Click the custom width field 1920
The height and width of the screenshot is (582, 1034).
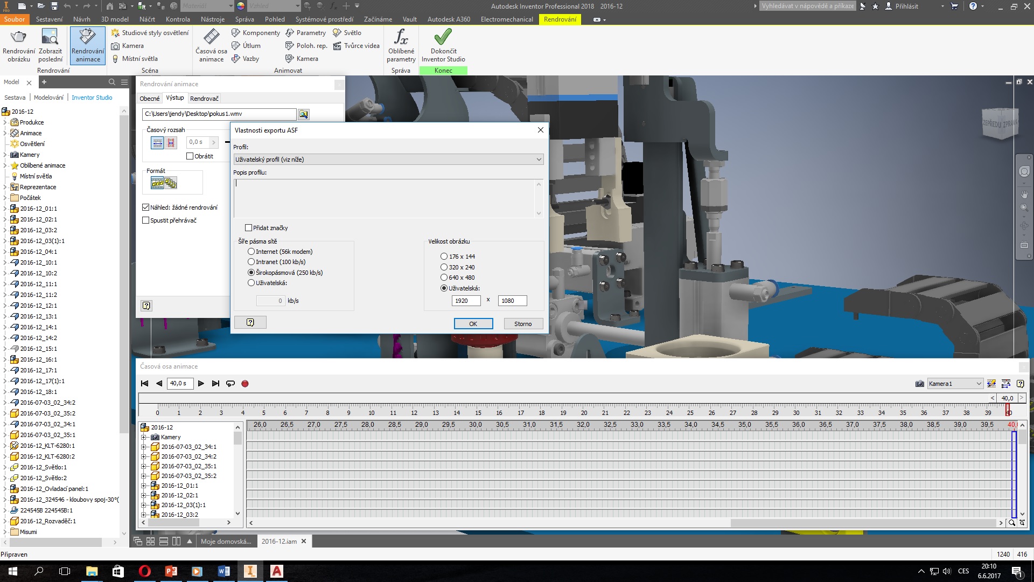tap(466, 301)
